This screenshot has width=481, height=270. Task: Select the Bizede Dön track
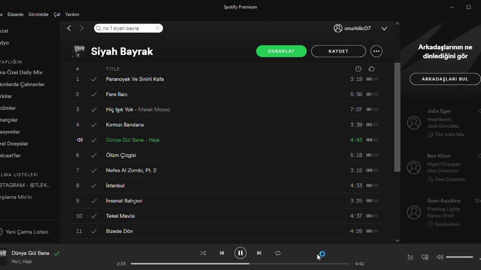point(227,231)
